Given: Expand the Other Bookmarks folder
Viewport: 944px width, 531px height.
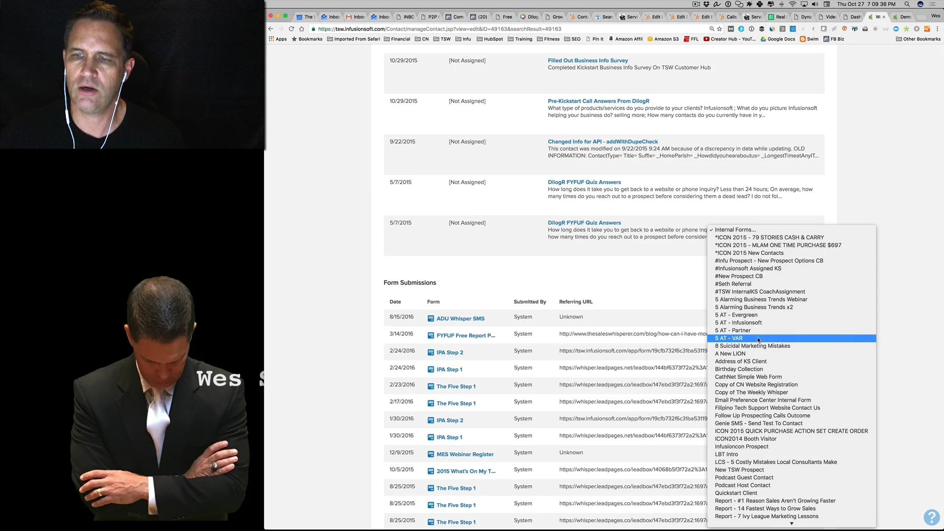Looking at the screenshot, I should point(918,39).
